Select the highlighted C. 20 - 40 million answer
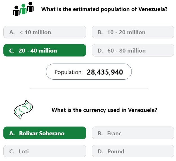 pyautogui.click(x=45, y=50)
